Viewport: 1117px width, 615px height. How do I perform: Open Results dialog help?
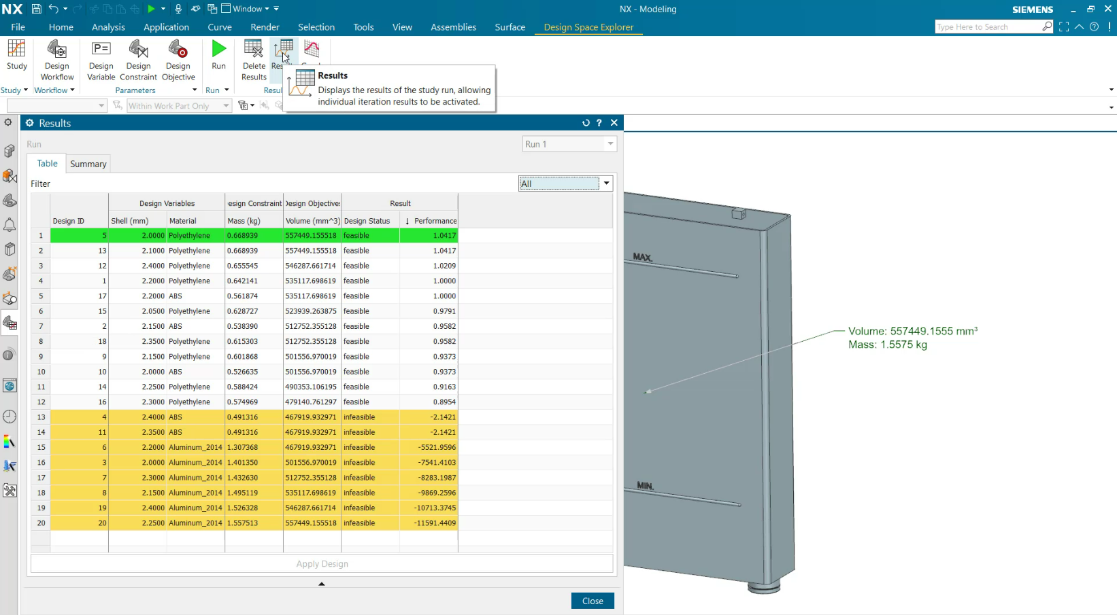pyautogui.click(x=599, y=123)
